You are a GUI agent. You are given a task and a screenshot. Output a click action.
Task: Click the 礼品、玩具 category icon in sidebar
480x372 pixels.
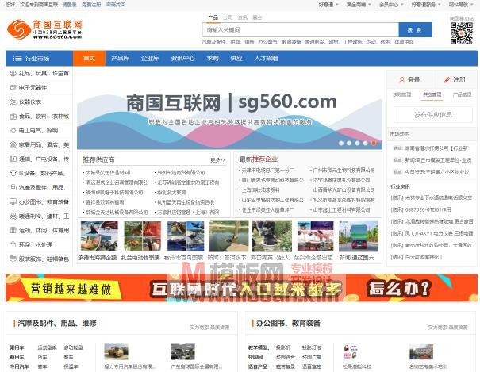[x=13, y=74]
